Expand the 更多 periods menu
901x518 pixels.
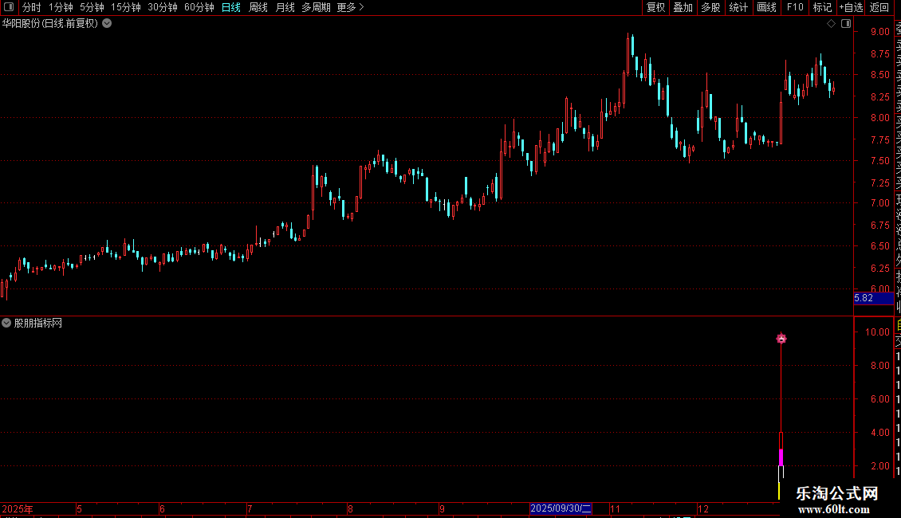(x=350, y=7)
